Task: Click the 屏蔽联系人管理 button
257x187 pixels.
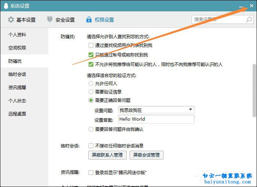Action: point(108,155)
